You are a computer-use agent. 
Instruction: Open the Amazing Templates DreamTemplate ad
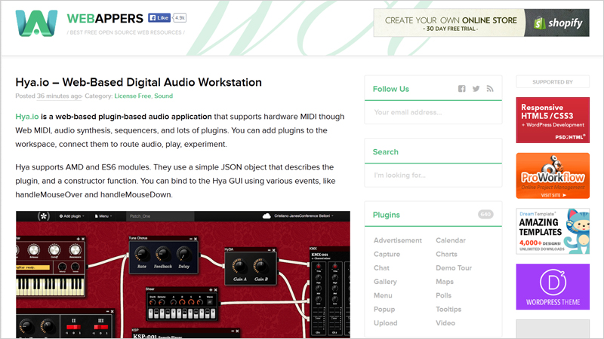click(553, 231)
